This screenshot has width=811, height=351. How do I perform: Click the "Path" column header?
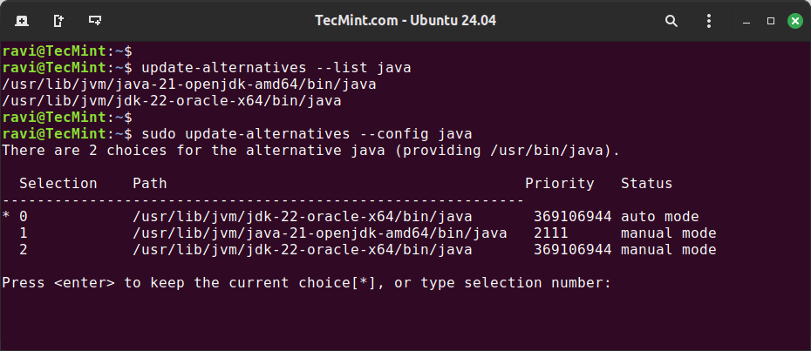point(149,184)
